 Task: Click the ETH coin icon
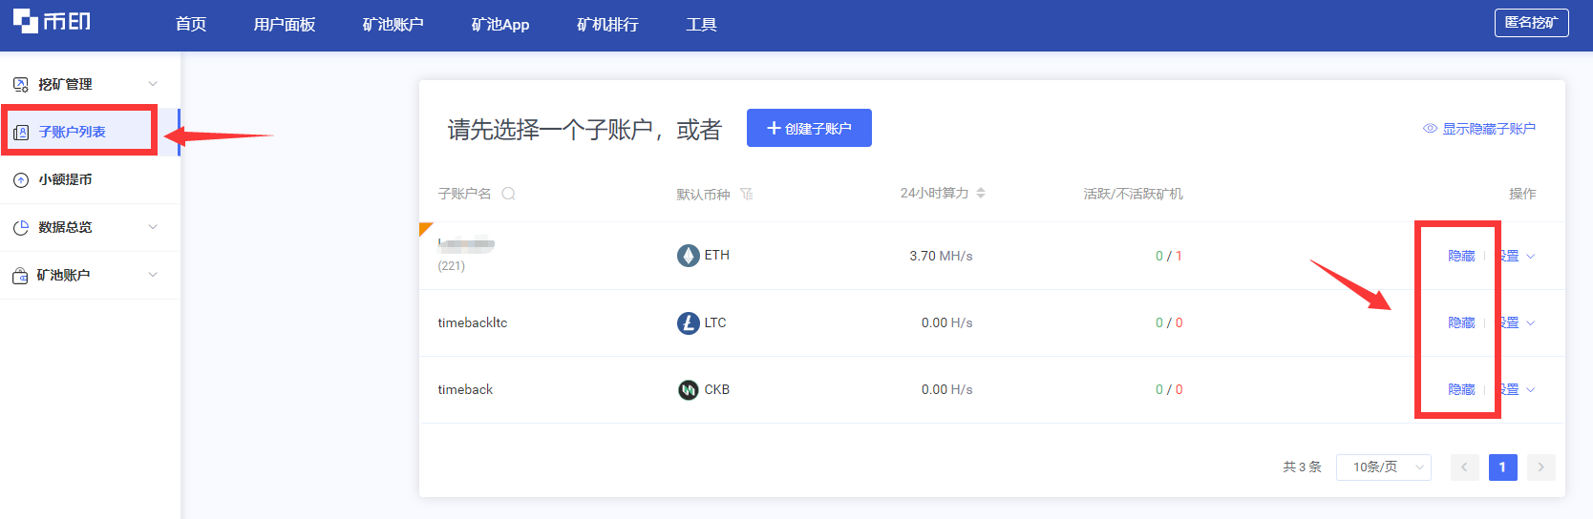[x=688, y=256]
